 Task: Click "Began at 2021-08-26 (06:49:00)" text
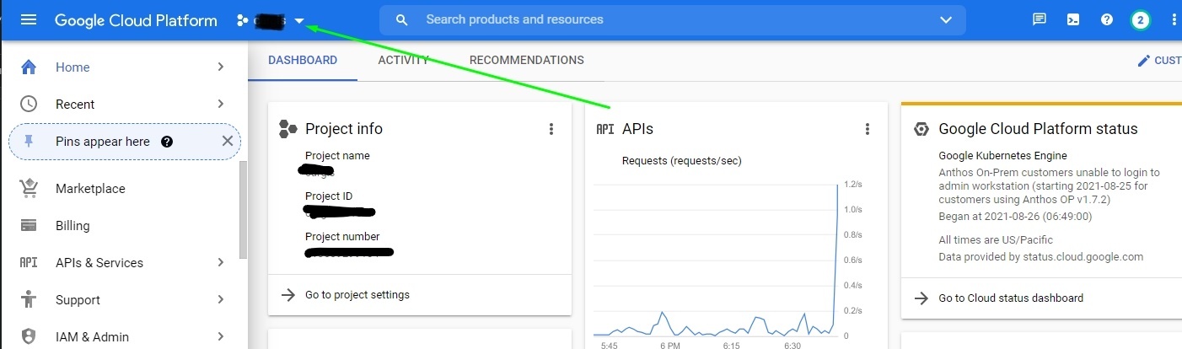[1015, 217]
